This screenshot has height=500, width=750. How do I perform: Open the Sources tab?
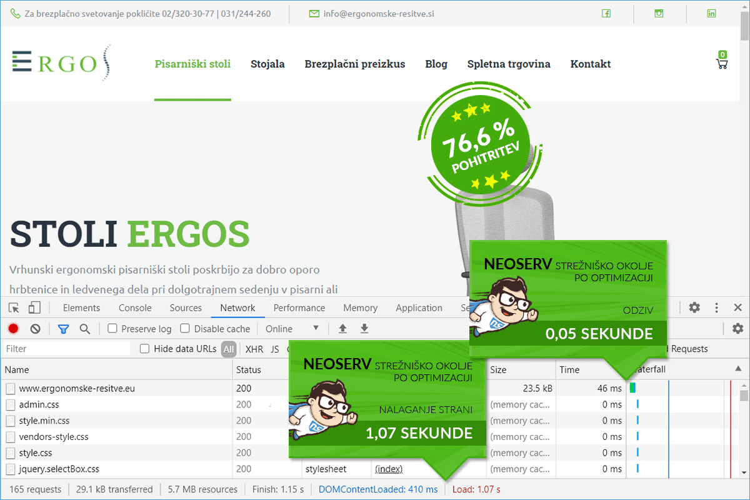coord(186,307)
